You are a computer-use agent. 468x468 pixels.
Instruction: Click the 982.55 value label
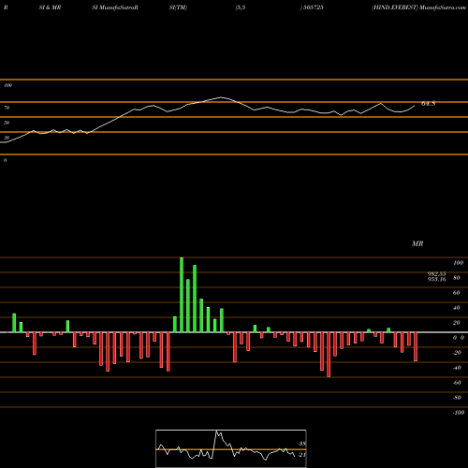point(436,273)
